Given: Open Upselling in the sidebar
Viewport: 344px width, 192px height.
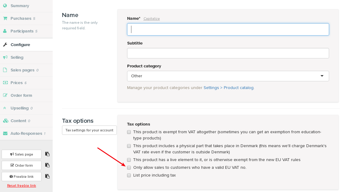Looking at the screenshot, I should [x=26, y=108].
